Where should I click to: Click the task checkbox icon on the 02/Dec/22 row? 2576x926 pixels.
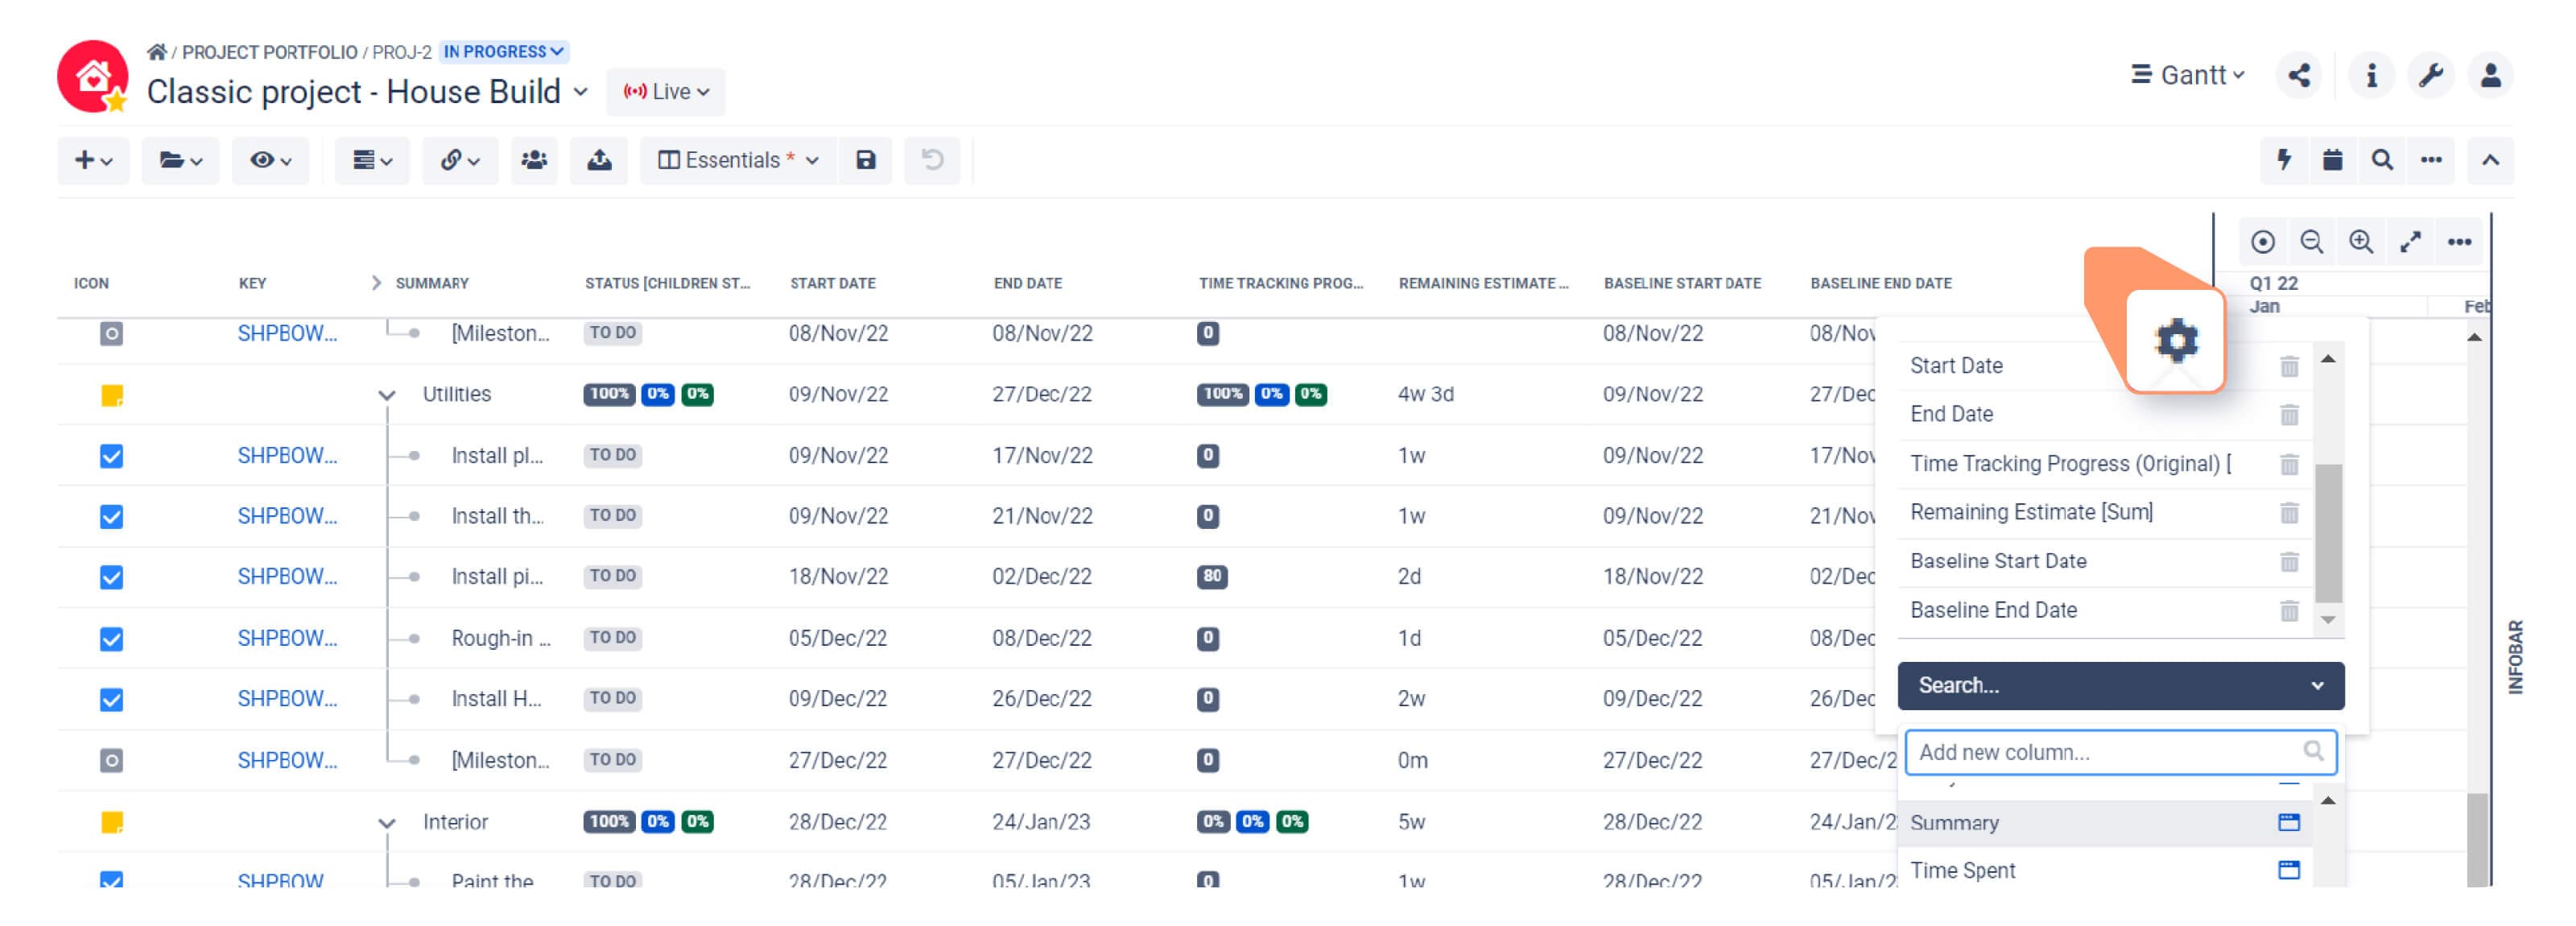coord(112,578)
